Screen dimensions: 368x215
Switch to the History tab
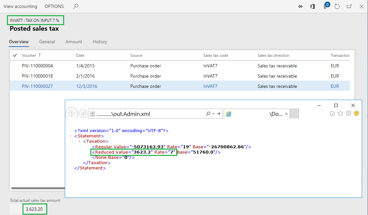click(x=100, y=42)
